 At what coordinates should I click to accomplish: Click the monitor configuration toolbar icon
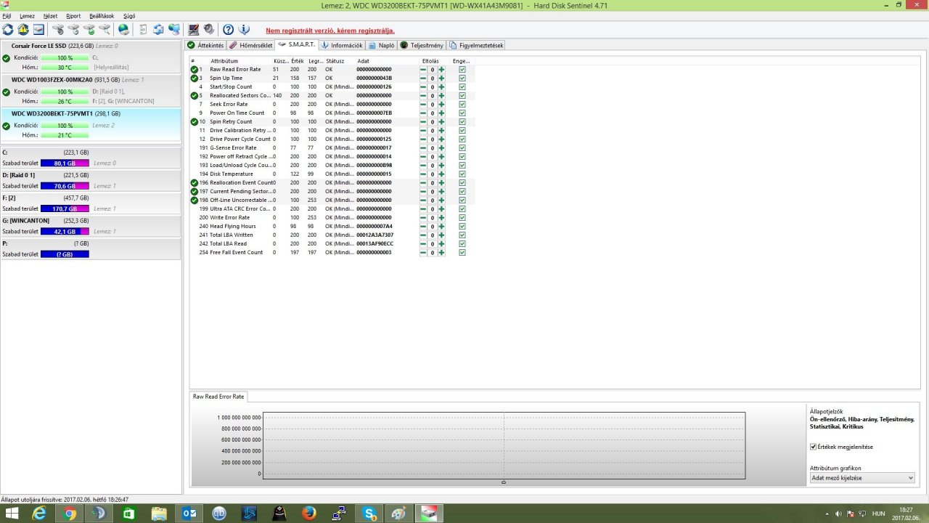click(193, 30)
